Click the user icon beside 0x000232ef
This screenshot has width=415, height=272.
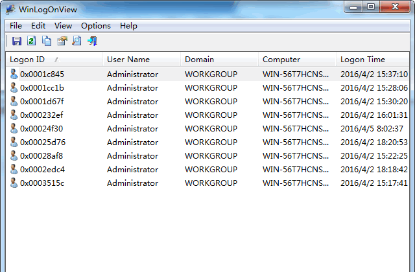point(14,115)
